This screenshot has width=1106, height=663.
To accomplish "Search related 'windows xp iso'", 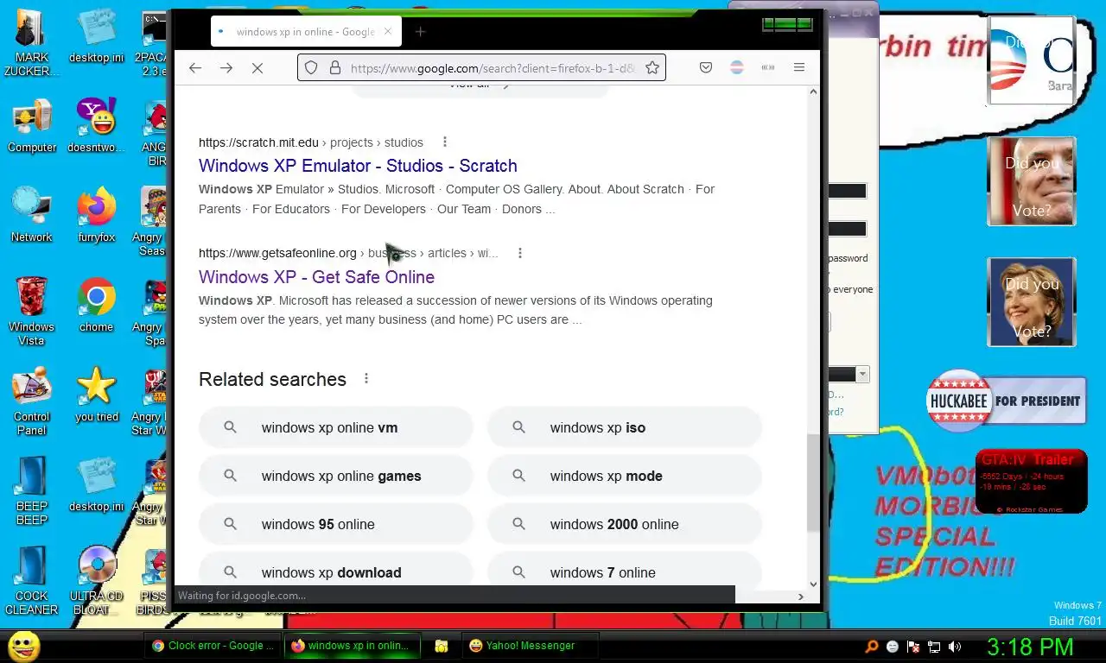I will click(624, 427).
